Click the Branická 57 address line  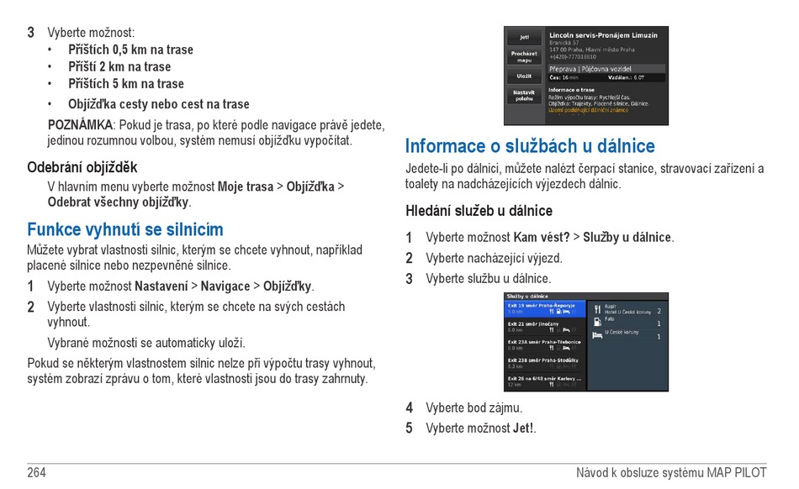564,43
